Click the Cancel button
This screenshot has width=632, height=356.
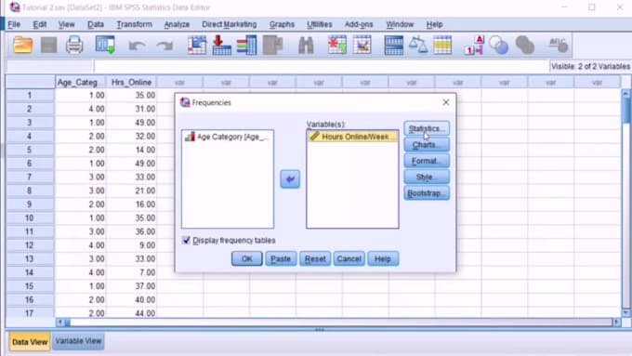pos(349,258)
